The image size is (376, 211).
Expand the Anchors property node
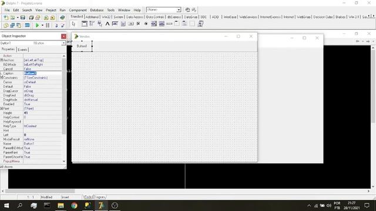coord(1,60)
